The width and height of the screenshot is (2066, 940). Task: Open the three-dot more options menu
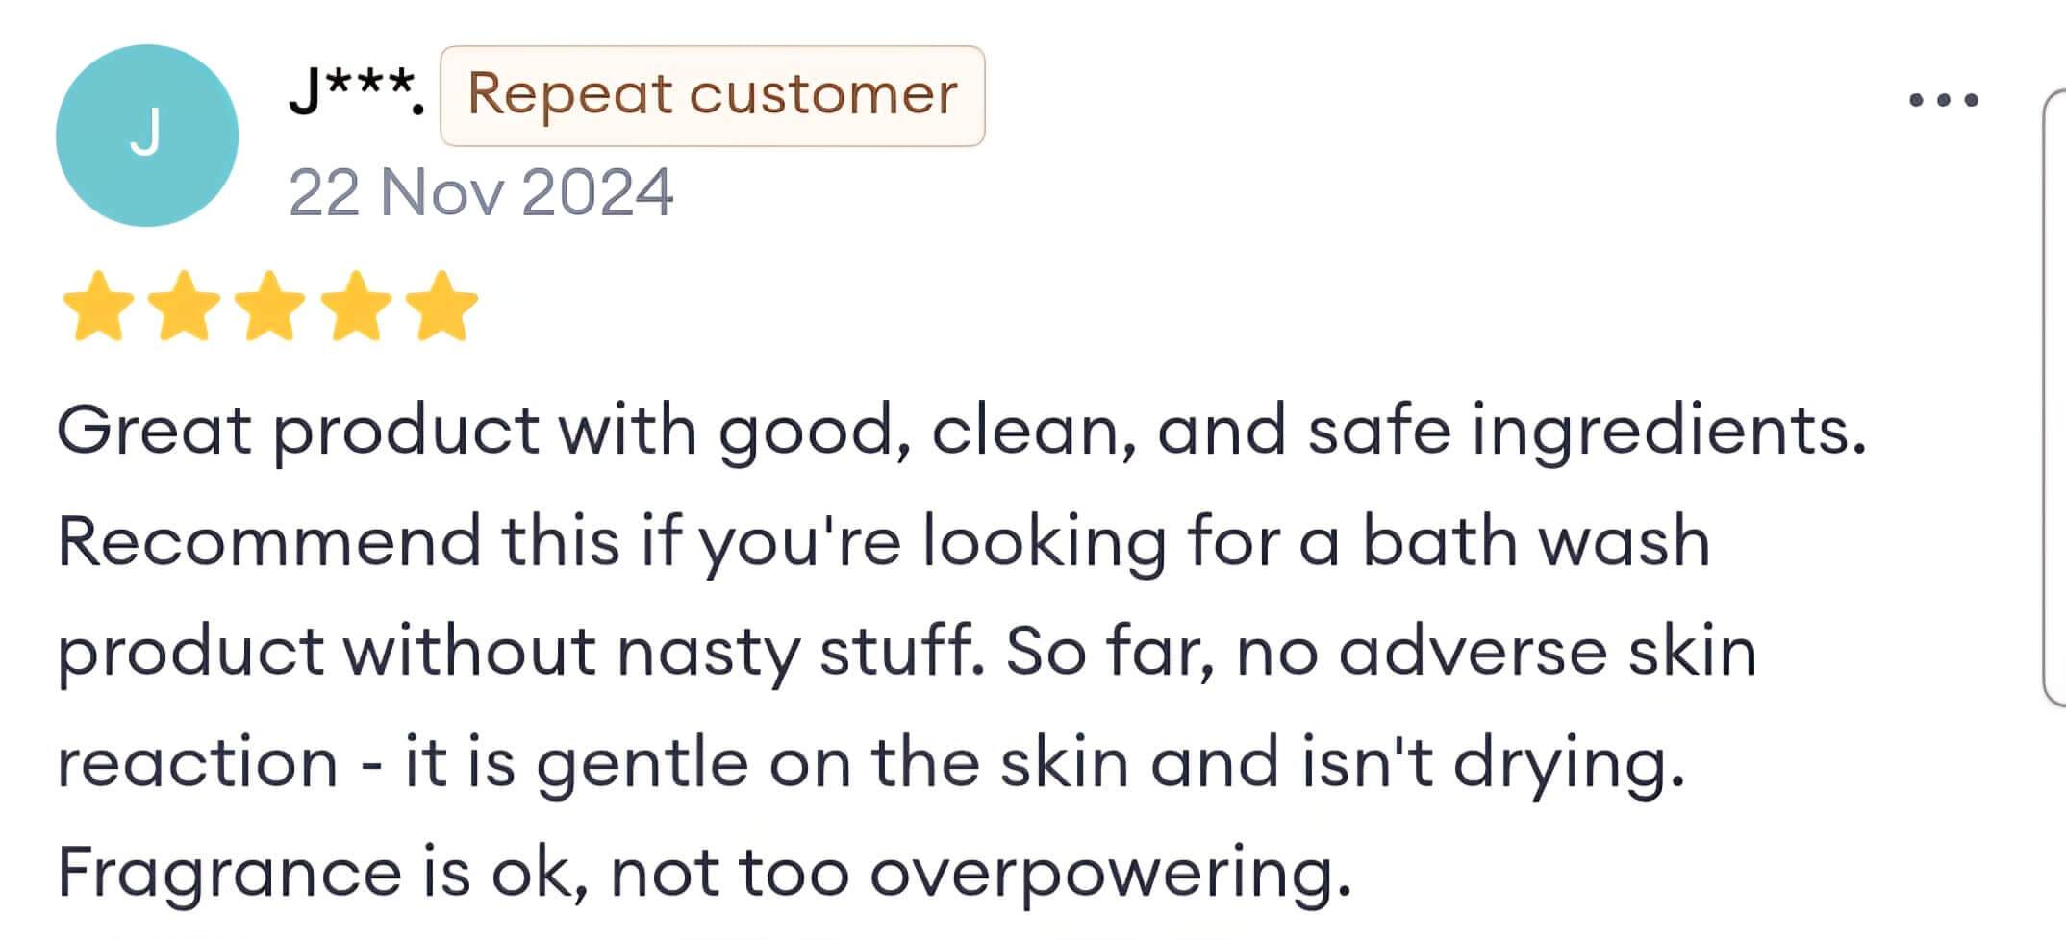[1943, 100]
